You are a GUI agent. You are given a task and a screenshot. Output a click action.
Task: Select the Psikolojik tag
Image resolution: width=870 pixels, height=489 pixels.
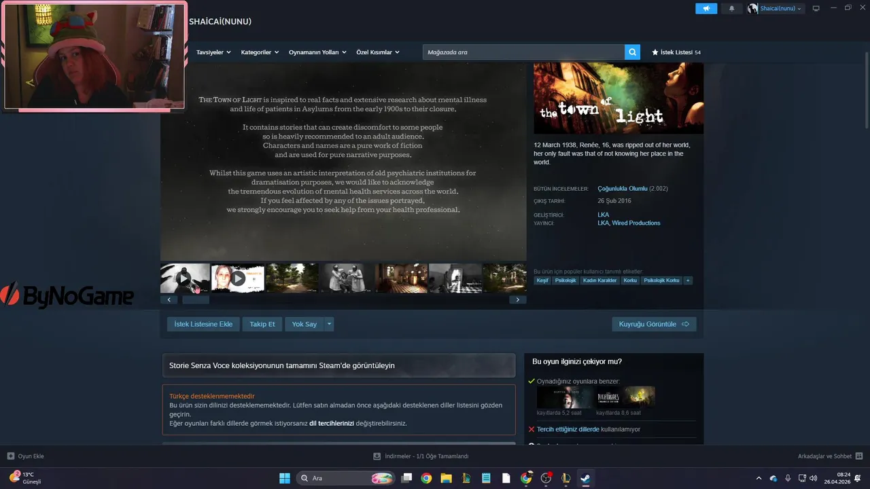coord(565,280)
